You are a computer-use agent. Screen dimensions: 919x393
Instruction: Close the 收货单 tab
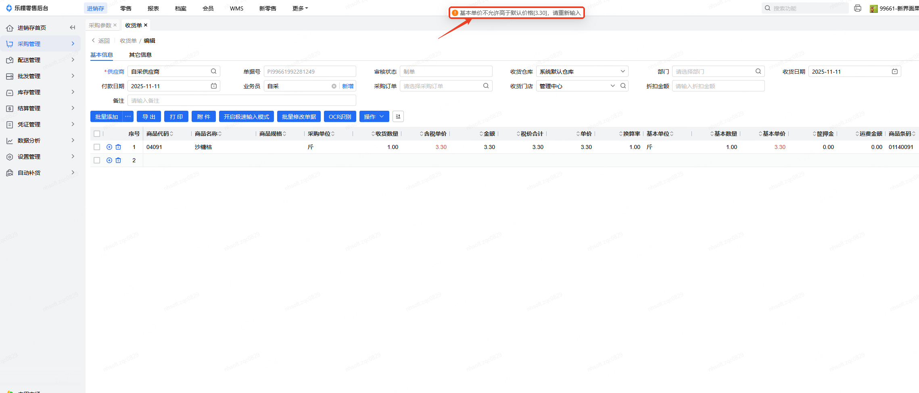146,25
